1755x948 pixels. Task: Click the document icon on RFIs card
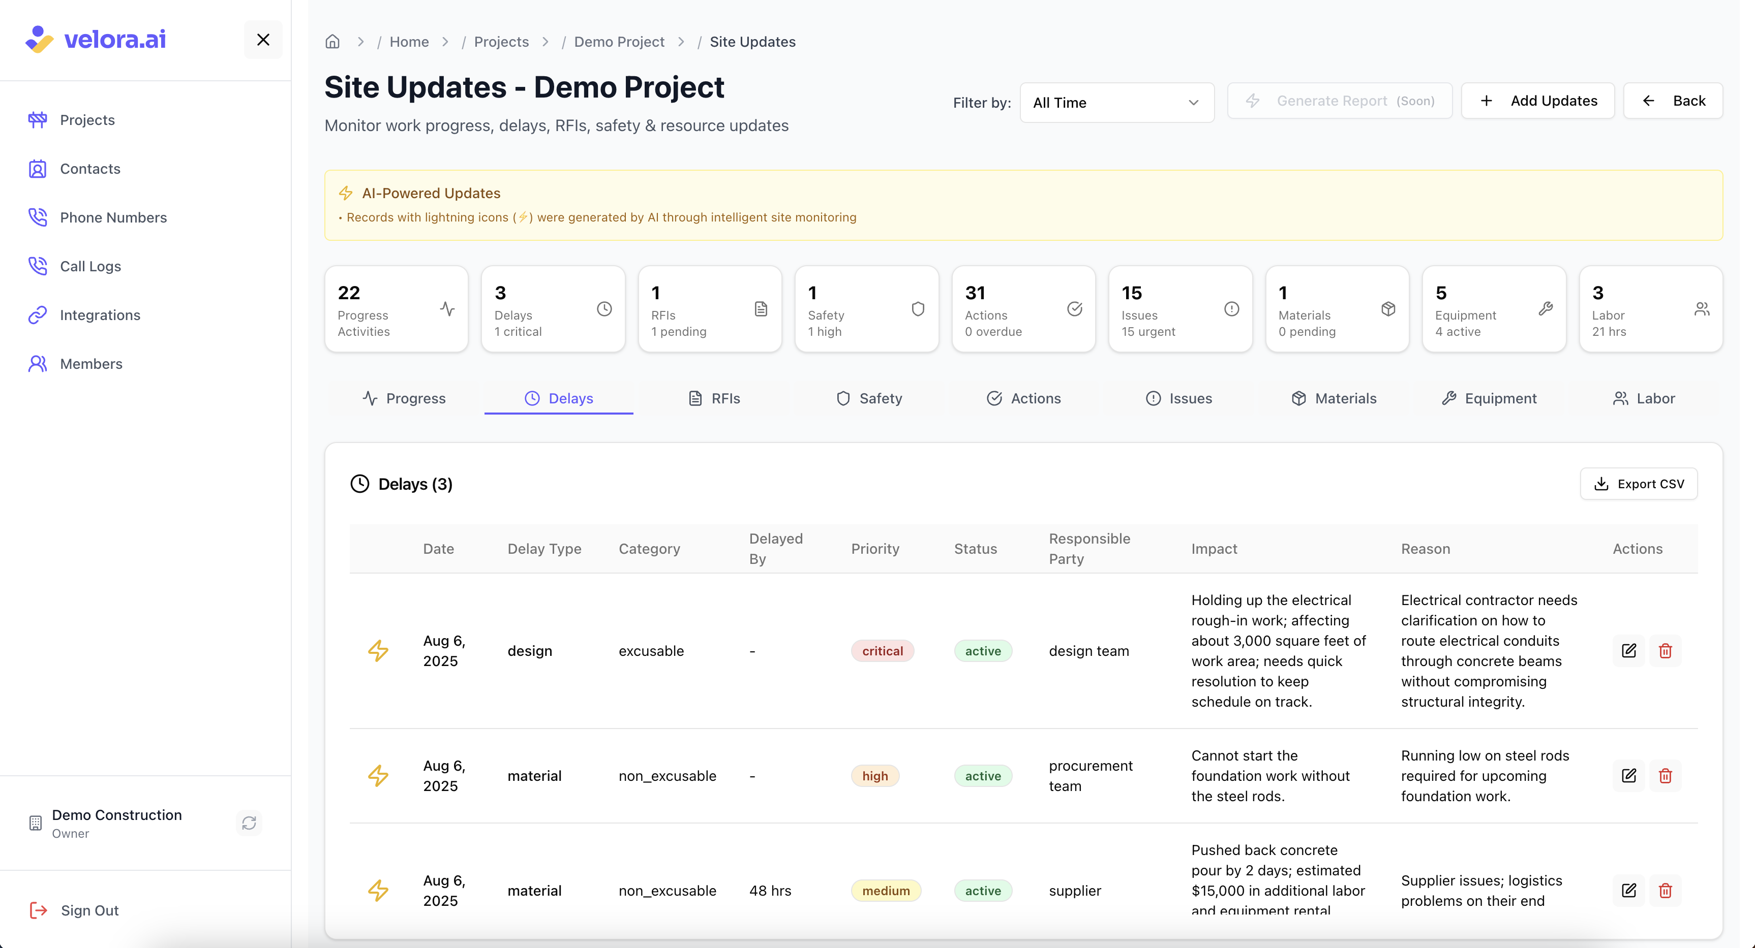761,309
